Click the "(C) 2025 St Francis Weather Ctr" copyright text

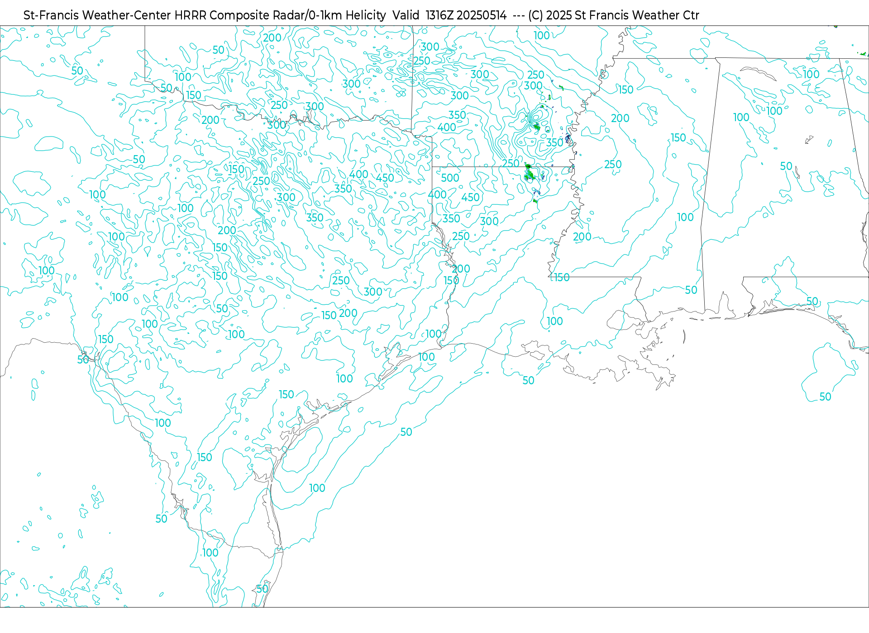tap(614, 15)
